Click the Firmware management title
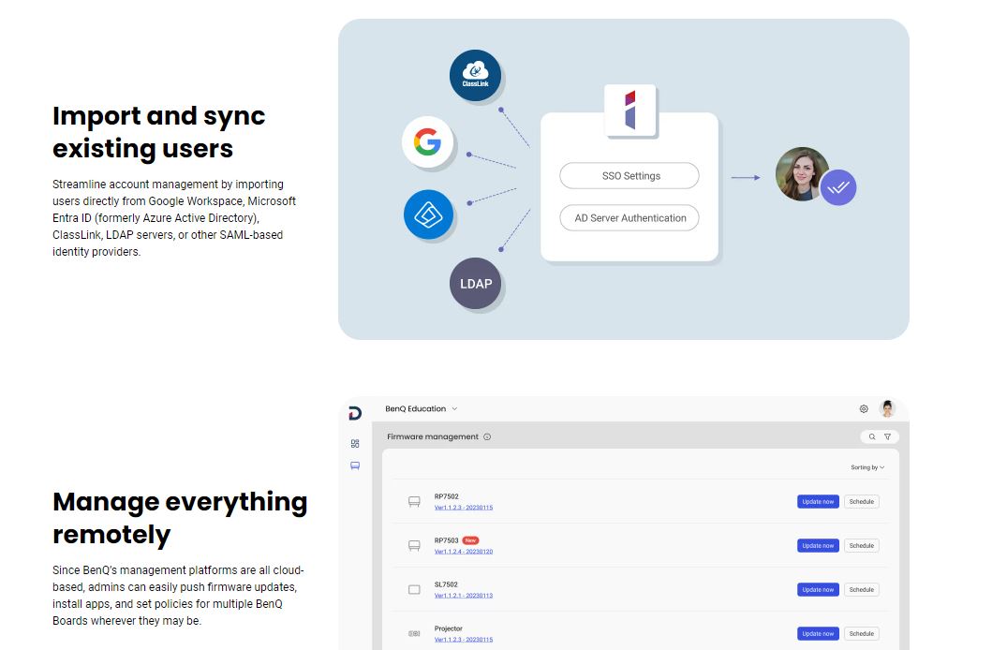 tap(432, 436)
